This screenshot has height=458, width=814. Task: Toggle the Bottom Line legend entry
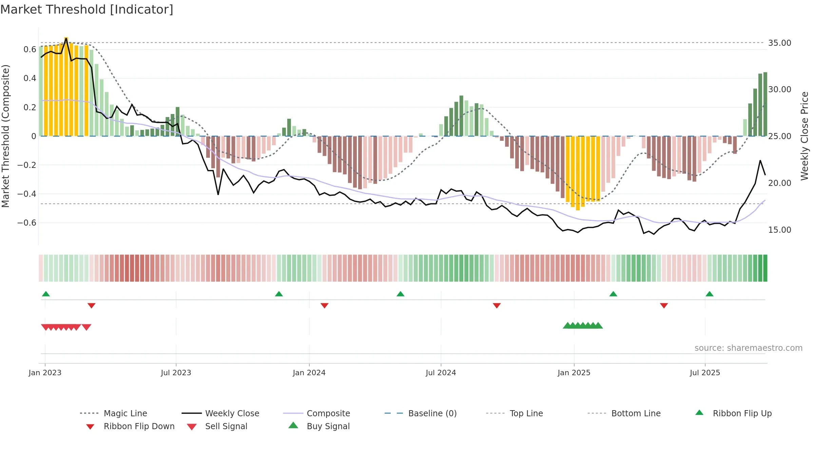(x=624, y=413)
